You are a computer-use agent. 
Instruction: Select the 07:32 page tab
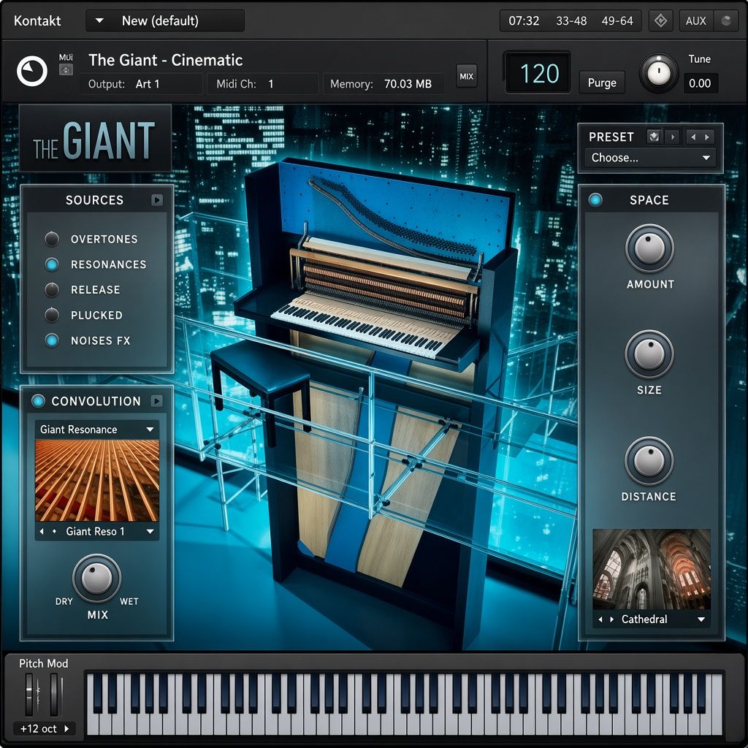click(x=523, y=20)
